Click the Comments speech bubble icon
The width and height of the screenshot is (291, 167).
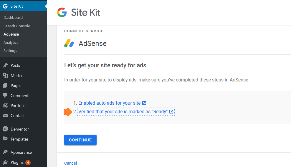coord(5,95)
